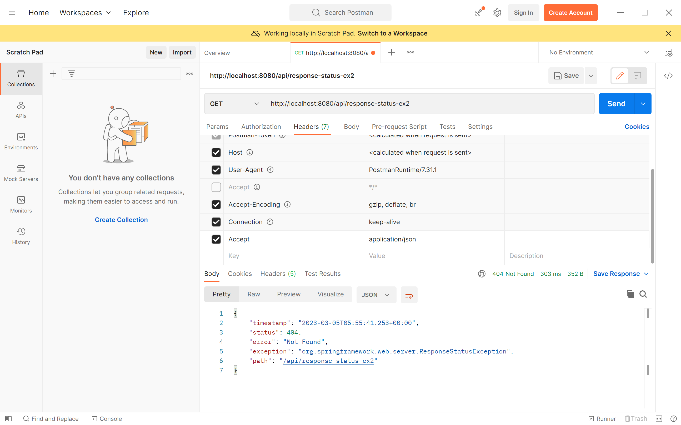Image resolution: width=681 pixels, height=425 pixels.
Task: Enable the disabled Accept */* header
Action: click(216, 187)
